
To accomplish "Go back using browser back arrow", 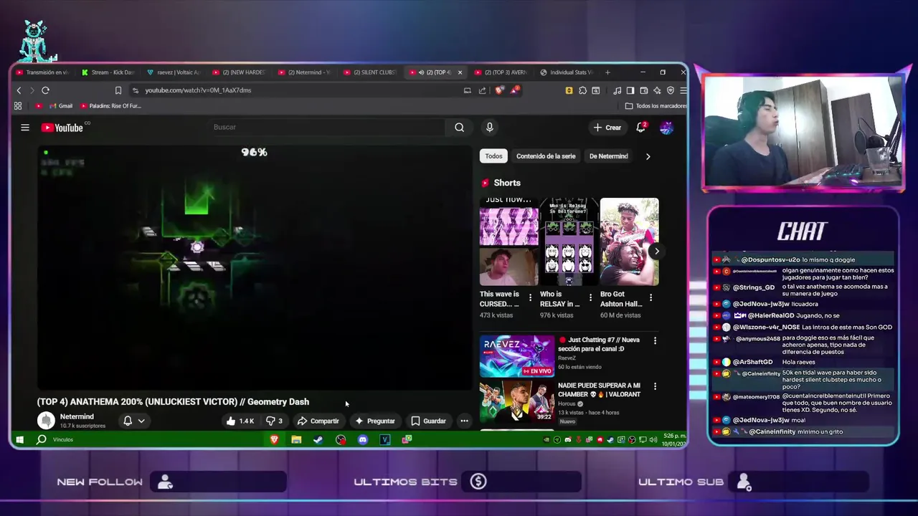I will tap(19, 90).
